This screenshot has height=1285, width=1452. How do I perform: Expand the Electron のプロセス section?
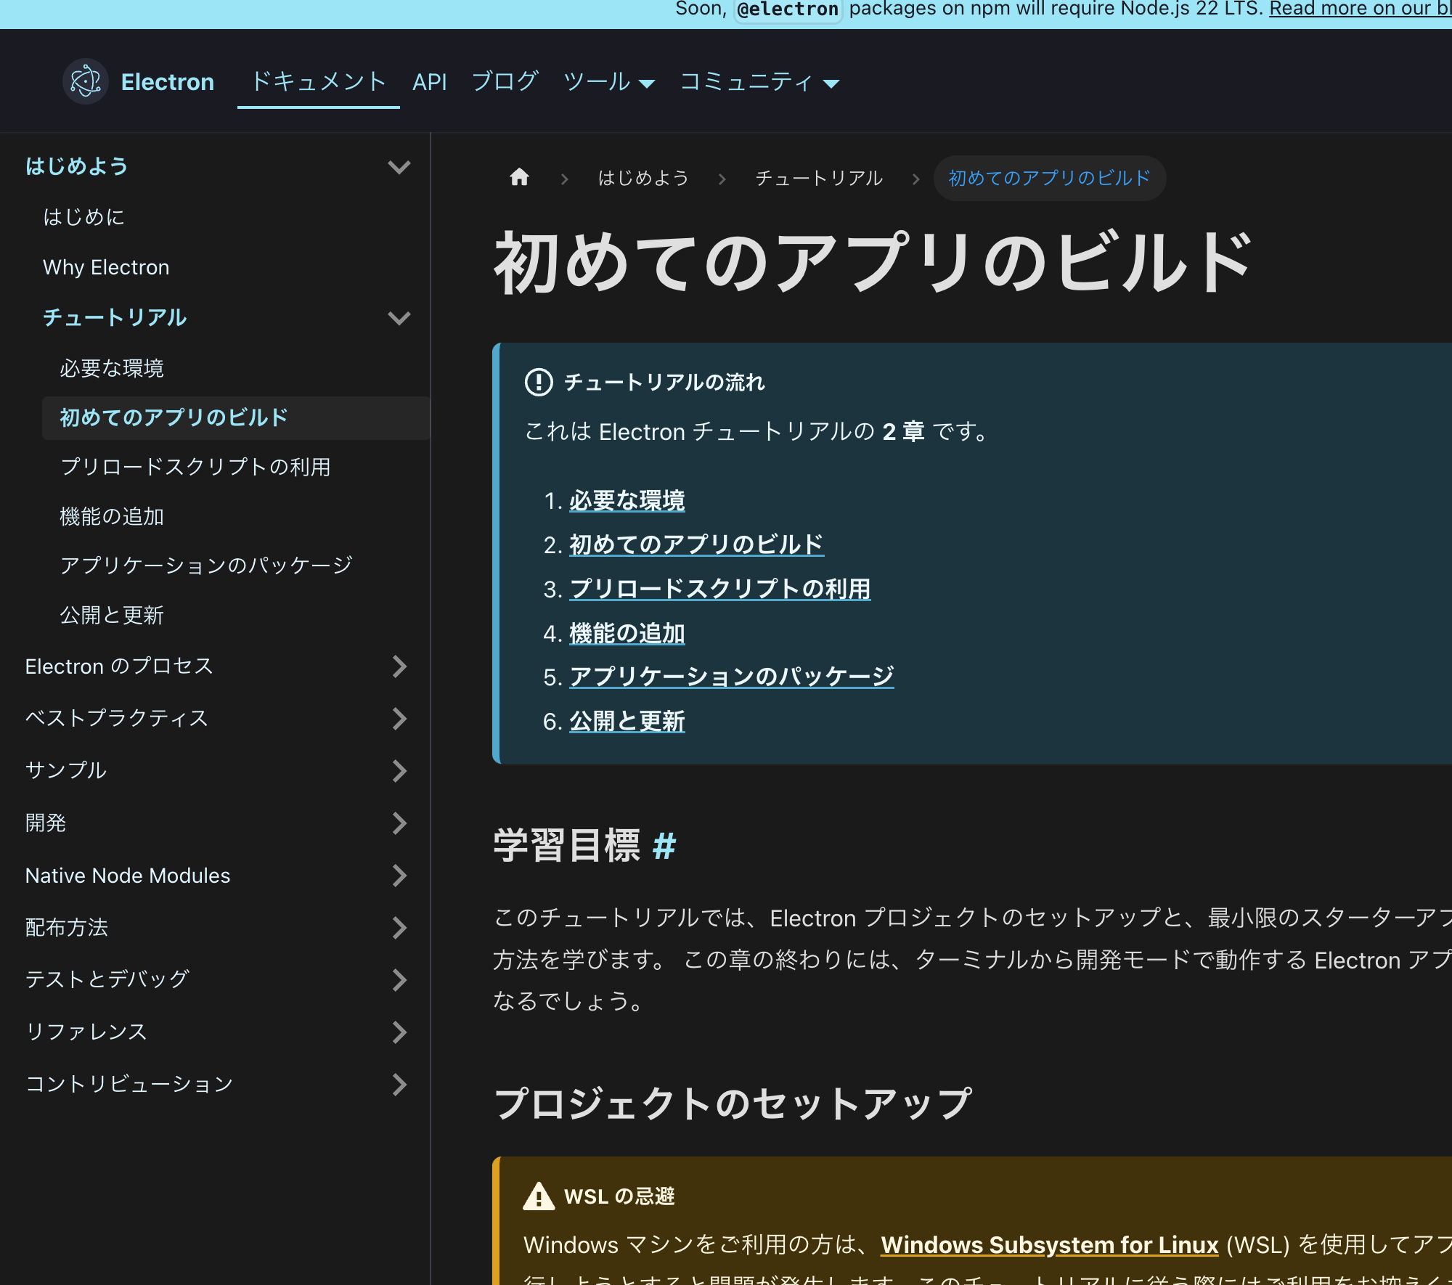point(399,666)
